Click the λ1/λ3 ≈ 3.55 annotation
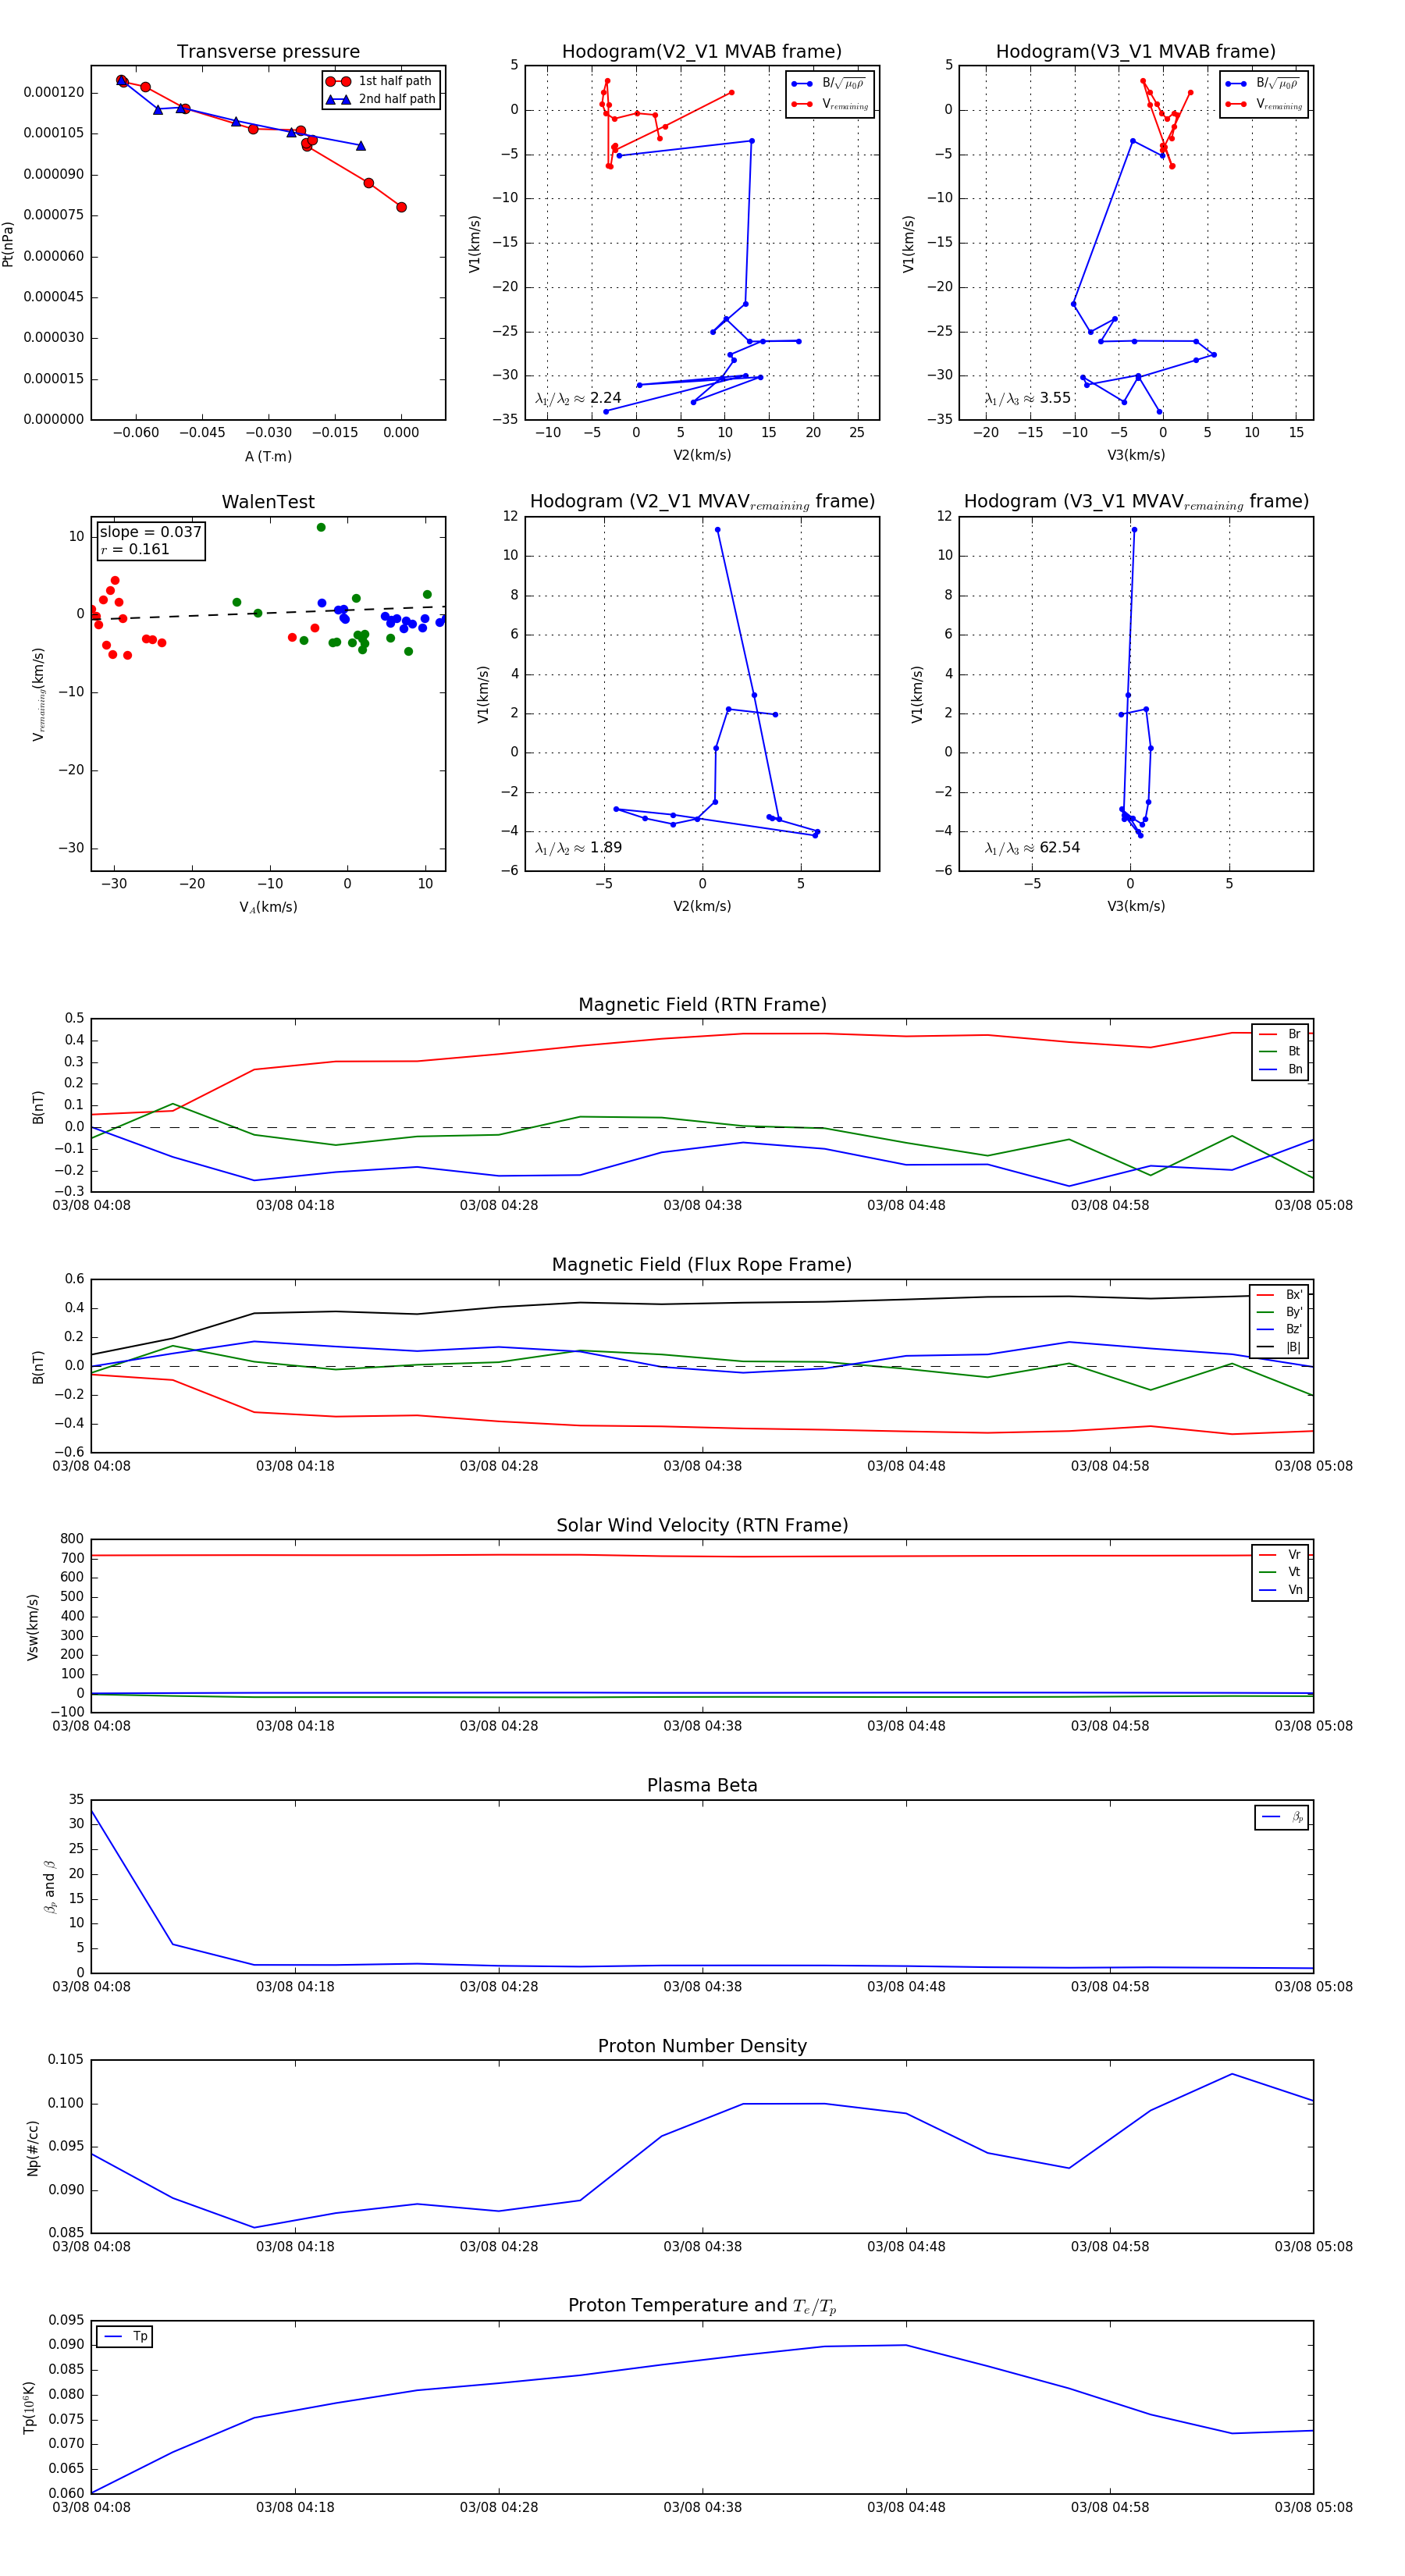1405x2576 pixels. (1027, 398)
